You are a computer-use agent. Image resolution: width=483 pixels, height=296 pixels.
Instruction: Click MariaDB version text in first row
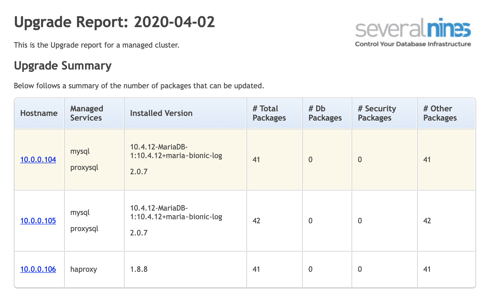(176, 151)
